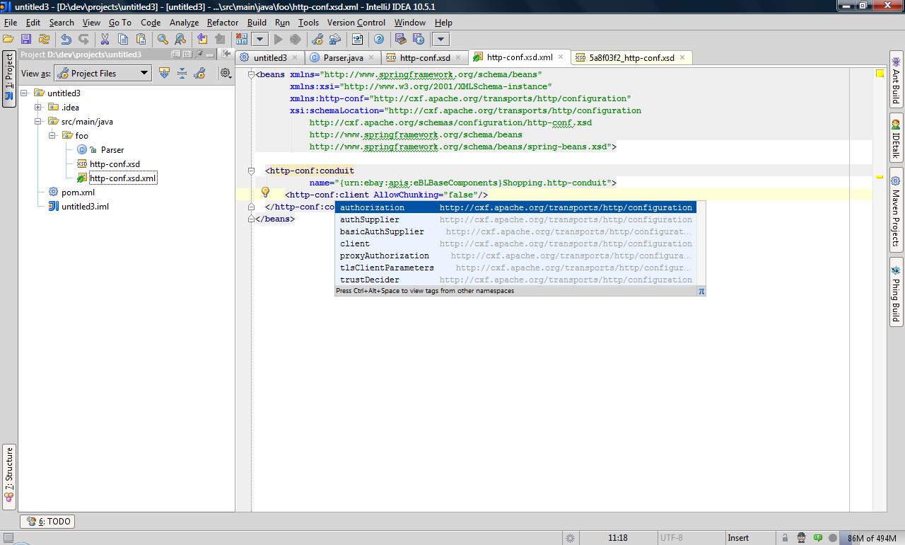Click the Find magnifier icon
This screenshot has width=905, height=545.
tap(163, 40)
